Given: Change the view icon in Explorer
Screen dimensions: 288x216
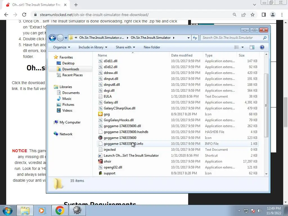Looking at the screenshot, I should tap(236, 47).
